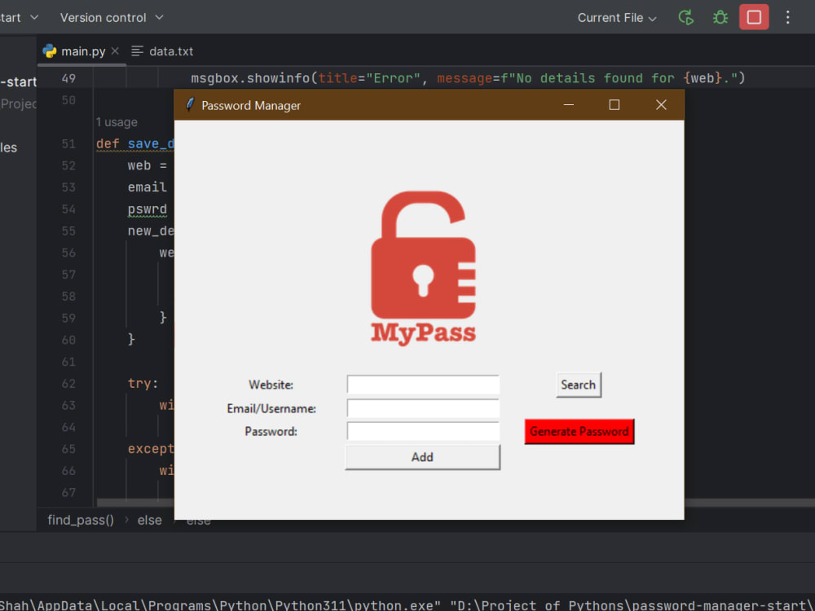Click the Add button
The height and width of the screenshot is (611, 815).
422,457
